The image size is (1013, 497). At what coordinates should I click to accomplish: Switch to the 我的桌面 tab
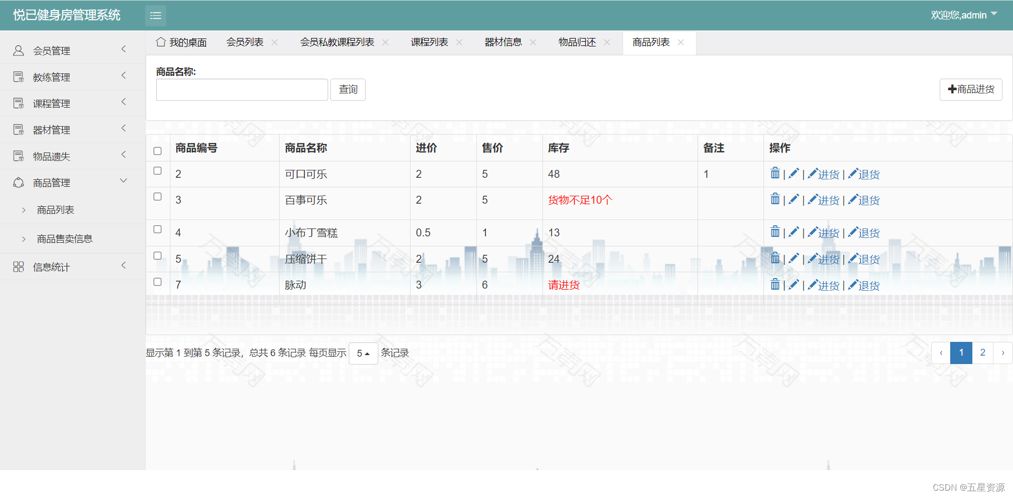(x=181, y=42)
